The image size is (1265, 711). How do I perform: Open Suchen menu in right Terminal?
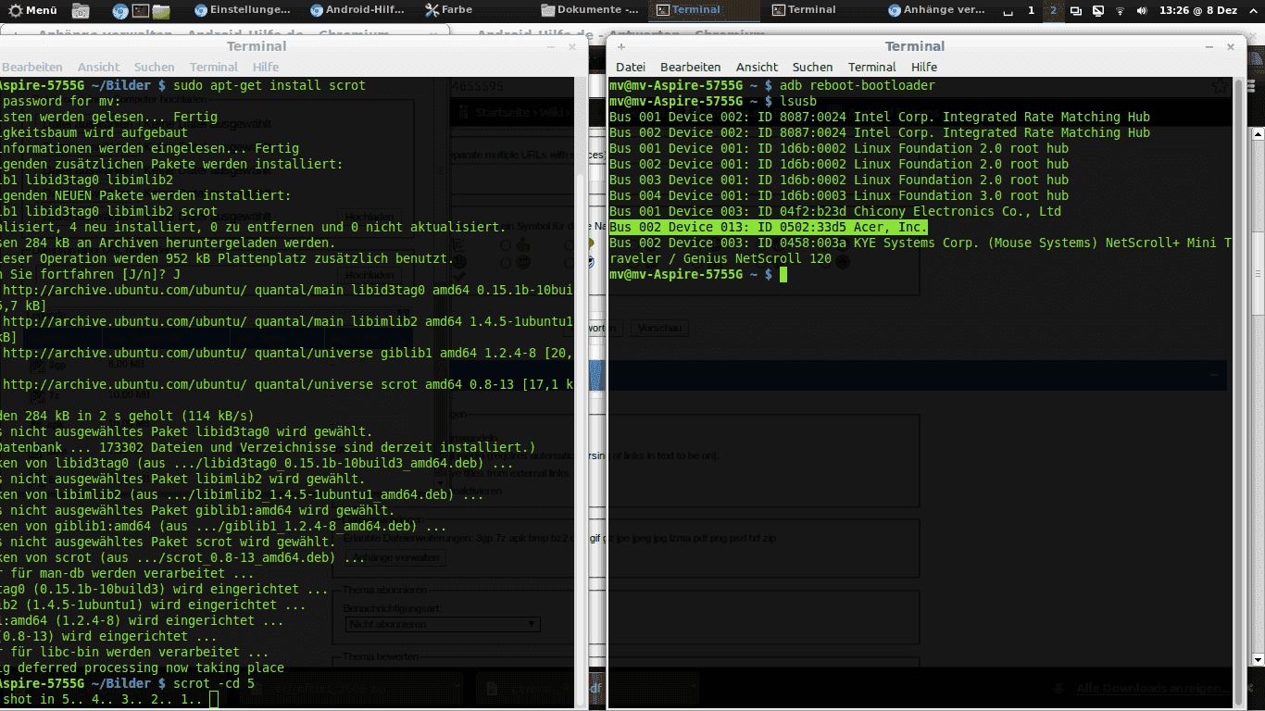point(812,67)
